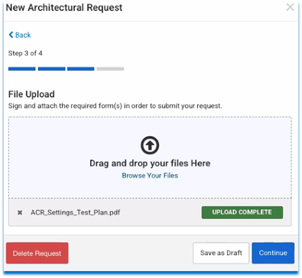This screenshot has width=302, height=278.
Task: Click the red Delete Request button
Action: click(x=37, y=253)
